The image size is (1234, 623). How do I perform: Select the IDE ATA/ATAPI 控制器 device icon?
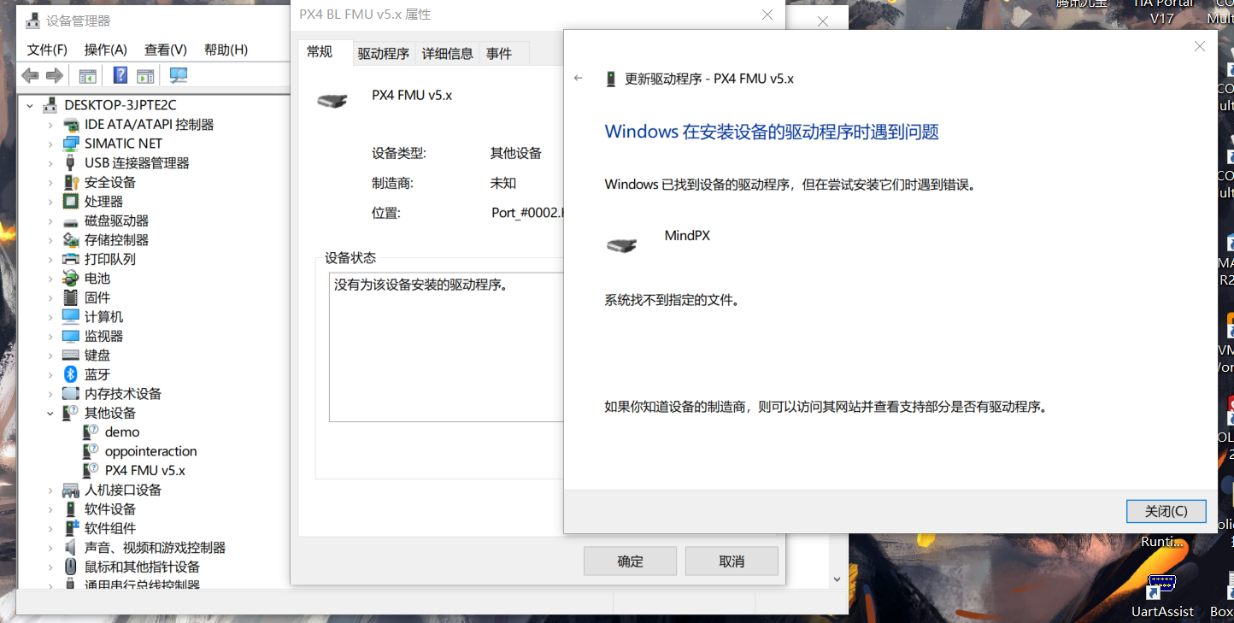click(71, 125)
